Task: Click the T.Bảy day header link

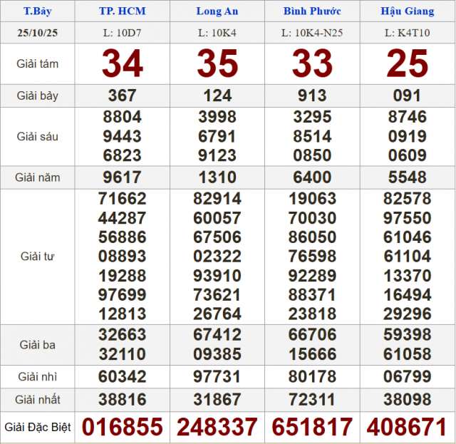Action: tap(37, 11)
